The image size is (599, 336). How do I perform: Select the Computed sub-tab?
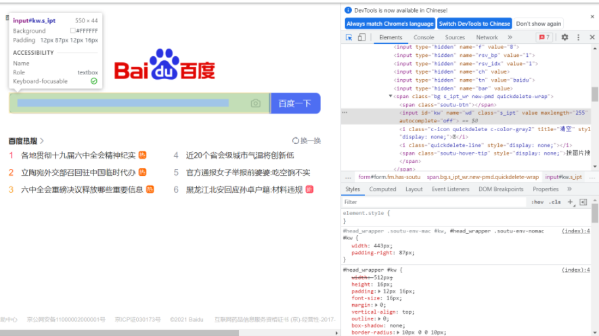click(382, 189)
